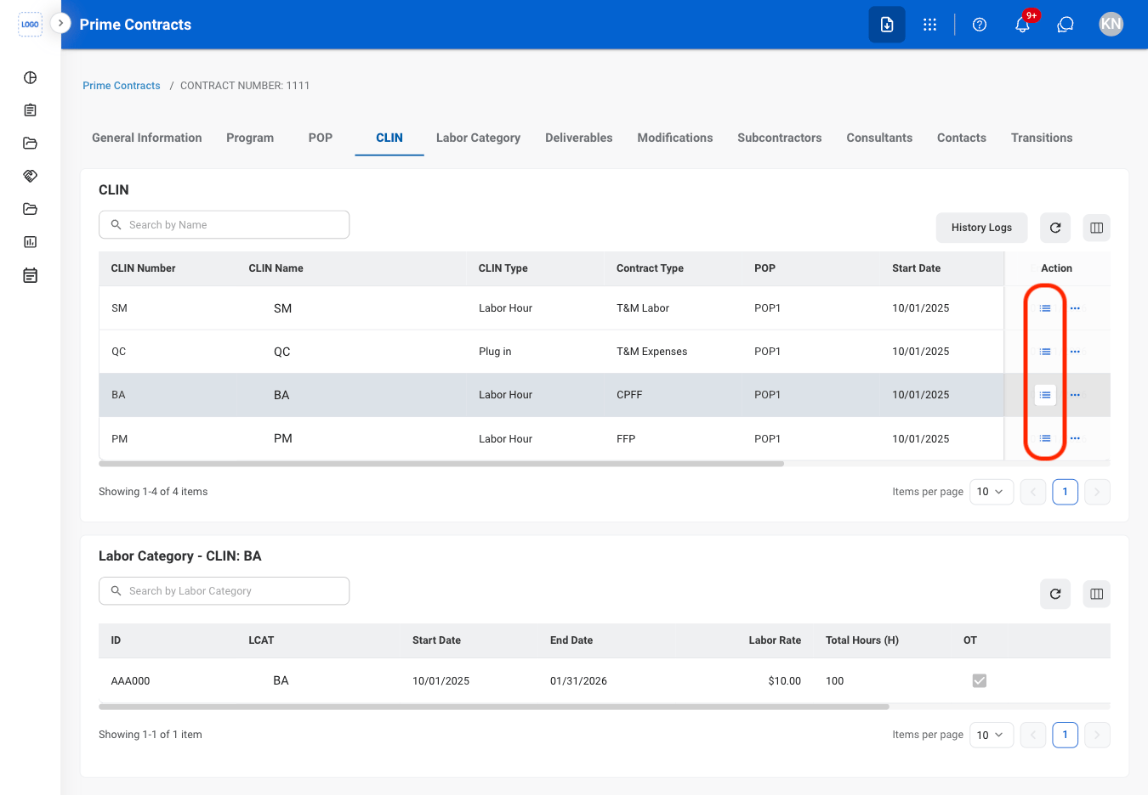The height and width of the screenshot is (795, 1148).
Task: Click the History Logs button
Action: pyautogui.click(x=981, y=228)
